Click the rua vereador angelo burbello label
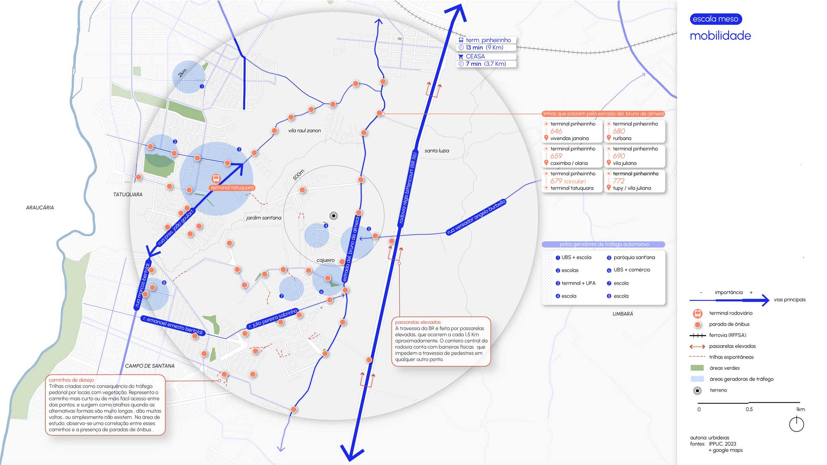This screenshot has width=827, height=465. coord(476,217)
